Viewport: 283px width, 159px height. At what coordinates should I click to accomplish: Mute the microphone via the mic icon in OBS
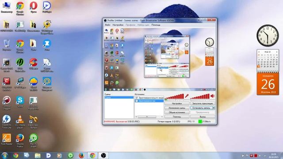(x=187, y=96)
